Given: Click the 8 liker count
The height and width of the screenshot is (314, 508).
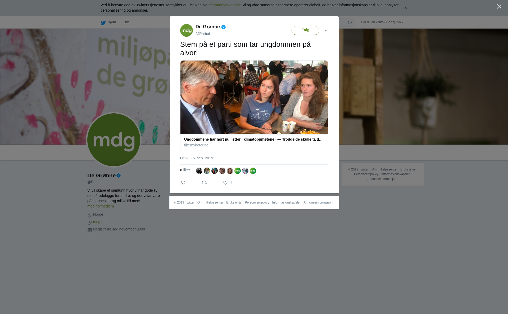Looking at the screenshot, I should [x=185, y=170].
